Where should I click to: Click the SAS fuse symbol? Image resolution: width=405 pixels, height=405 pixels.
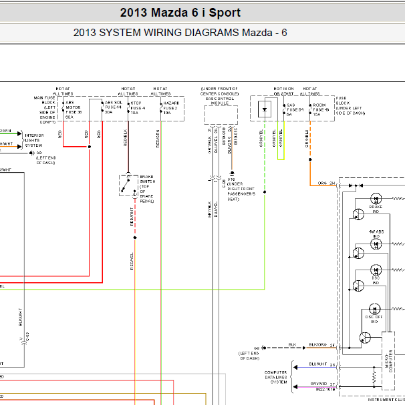pyautogui.click(x=284, y=109)
